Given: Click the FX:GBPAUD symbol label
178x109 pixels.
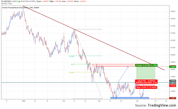Looking at the screenshot, I should point(6,1).
